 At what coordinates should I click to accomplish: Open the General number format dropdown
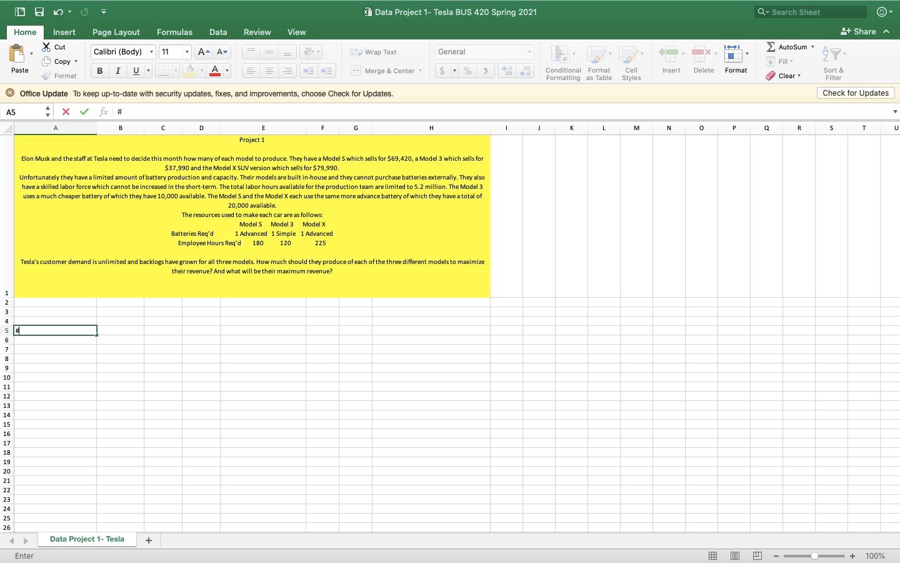[x=528, y=52]
